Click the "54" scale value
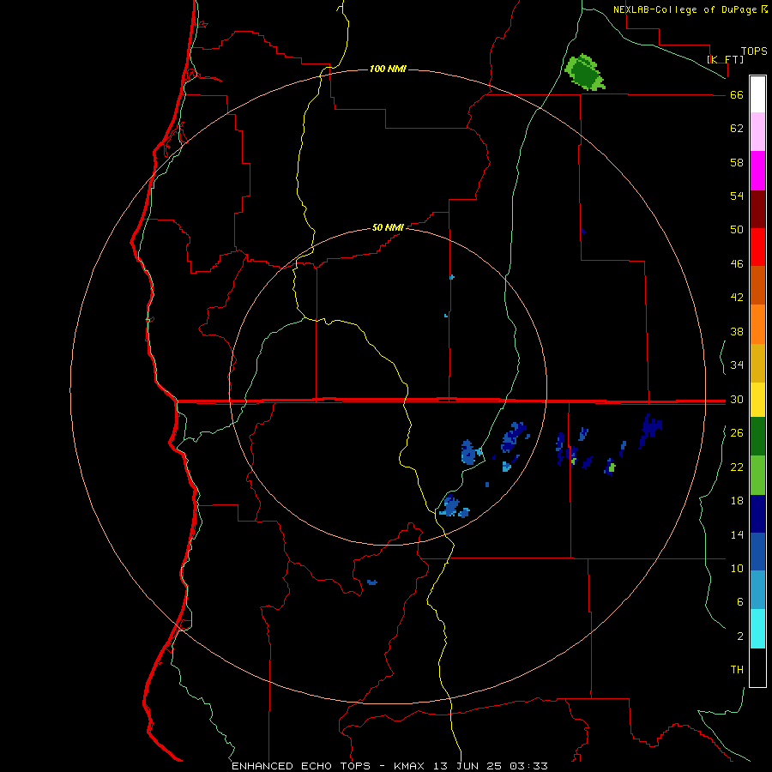The image size is (772, 772). pos(737,196)
